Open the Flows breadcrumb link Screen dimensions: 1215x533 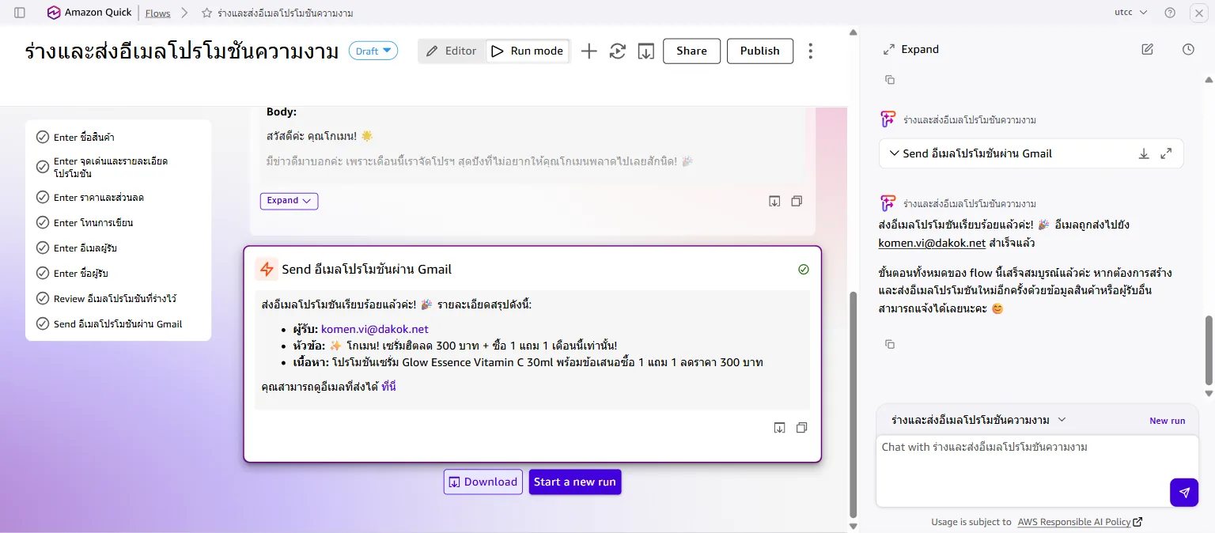[x=158, y=13]
